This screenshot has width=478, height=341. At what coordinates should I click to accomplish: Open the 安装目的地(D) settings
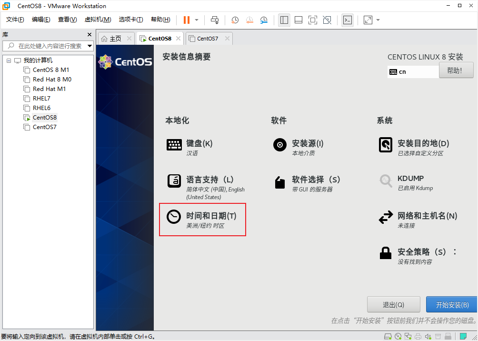(x=414, y=147)
